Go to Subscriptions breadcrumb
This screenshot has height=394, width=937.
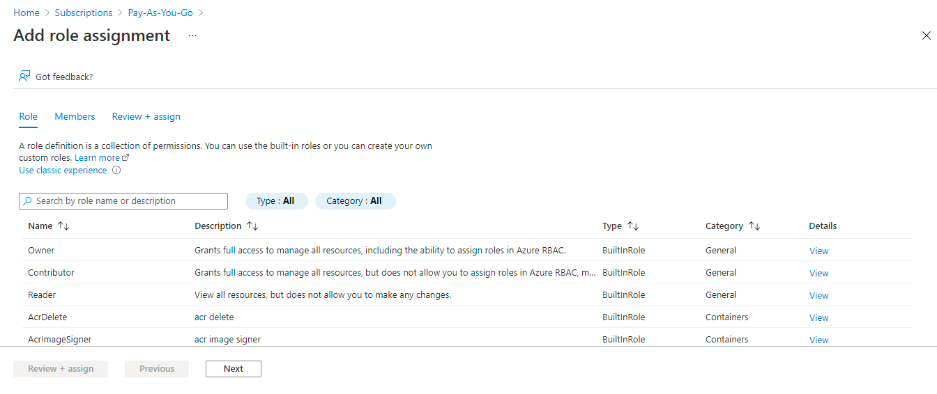tap(84, 13)
